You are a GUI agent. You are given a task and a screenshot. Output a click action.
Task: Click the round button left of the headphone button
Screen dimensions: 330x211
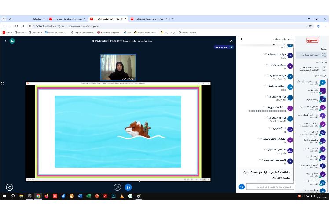coord(117,187)
